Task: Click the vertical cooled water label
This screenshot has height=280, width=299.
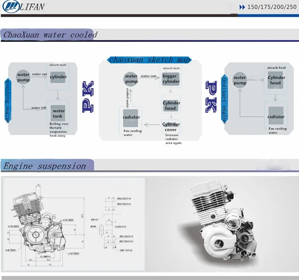Action: 127,98
